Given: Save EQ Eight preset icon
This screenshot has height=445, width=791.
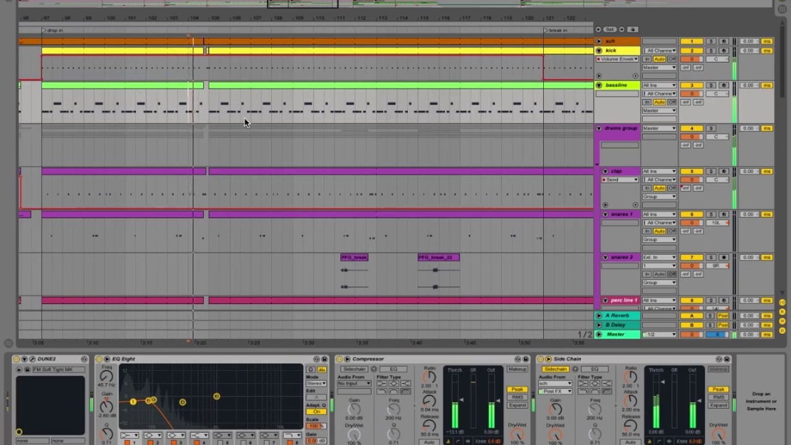Looking at the screenshot, I should 324,359.
